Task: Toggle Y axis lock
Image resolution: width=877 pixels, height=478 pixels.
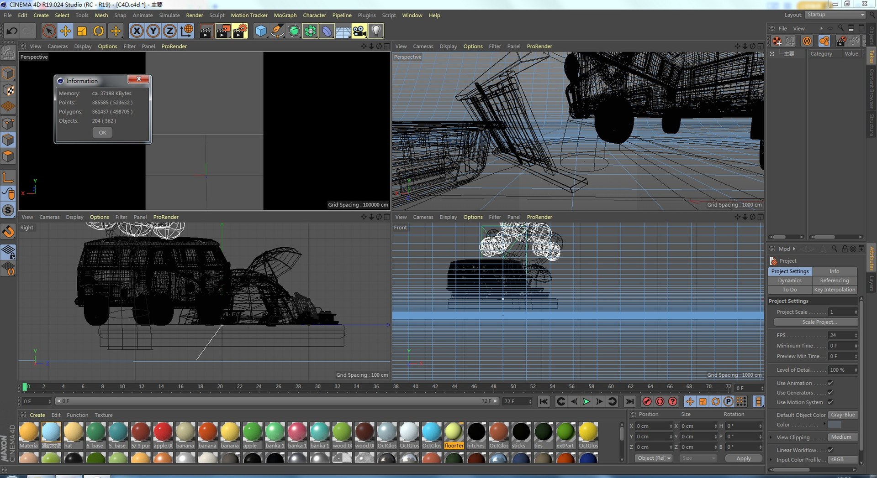Action: coord(153,31)
